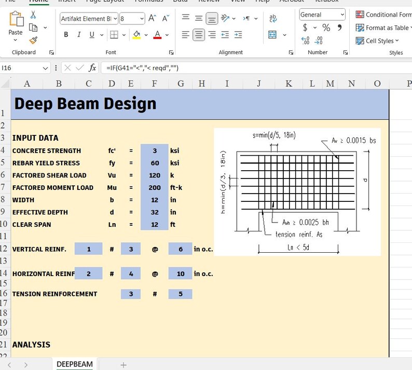
Task: Click Insert Function fx icon
Action: tap(92, 68)
